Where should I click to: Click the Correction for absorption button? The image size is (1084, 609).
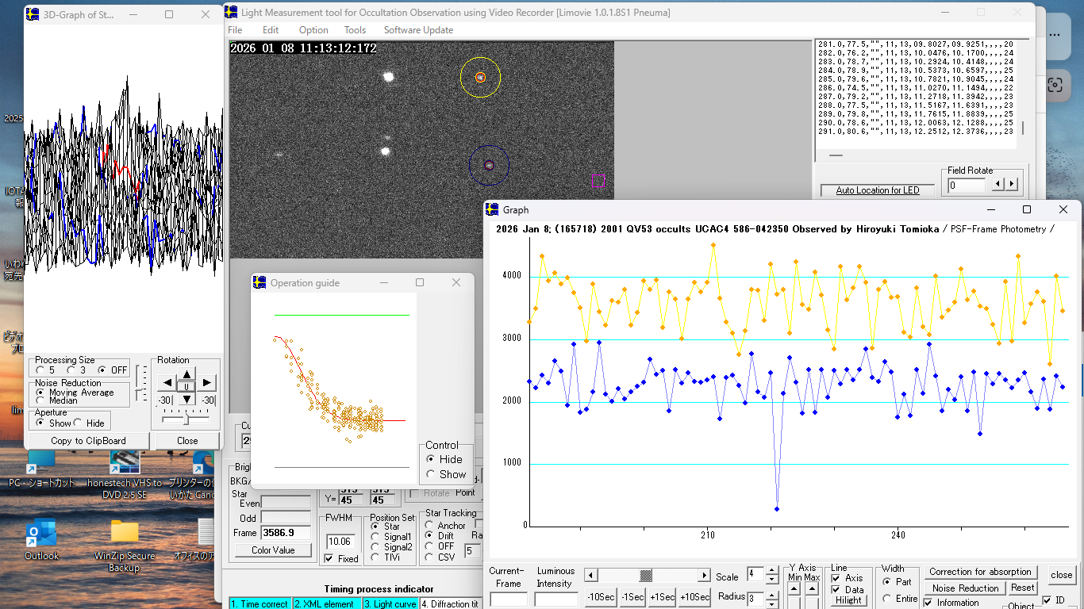click(x=980, y=572)
